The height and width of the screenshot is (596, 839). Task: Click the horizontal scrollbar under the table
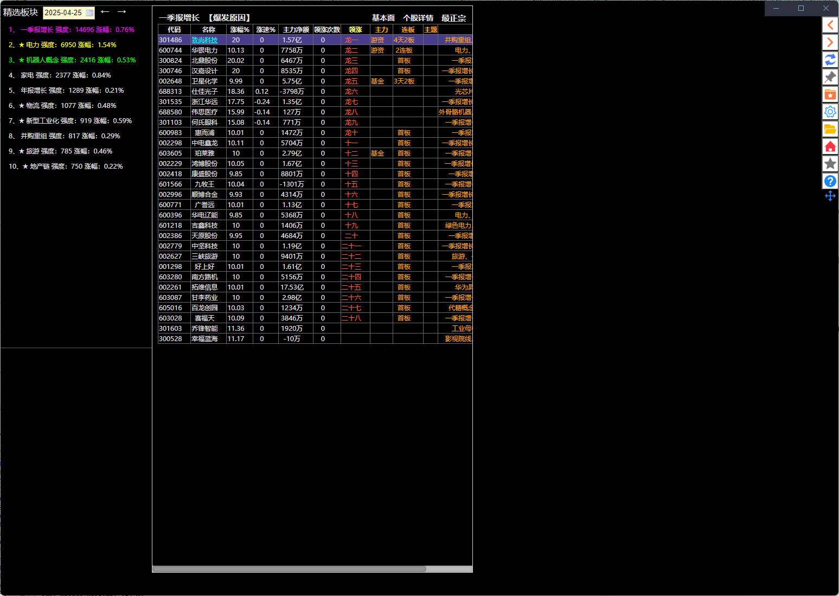pyautogui.click(x=289, y=569)
